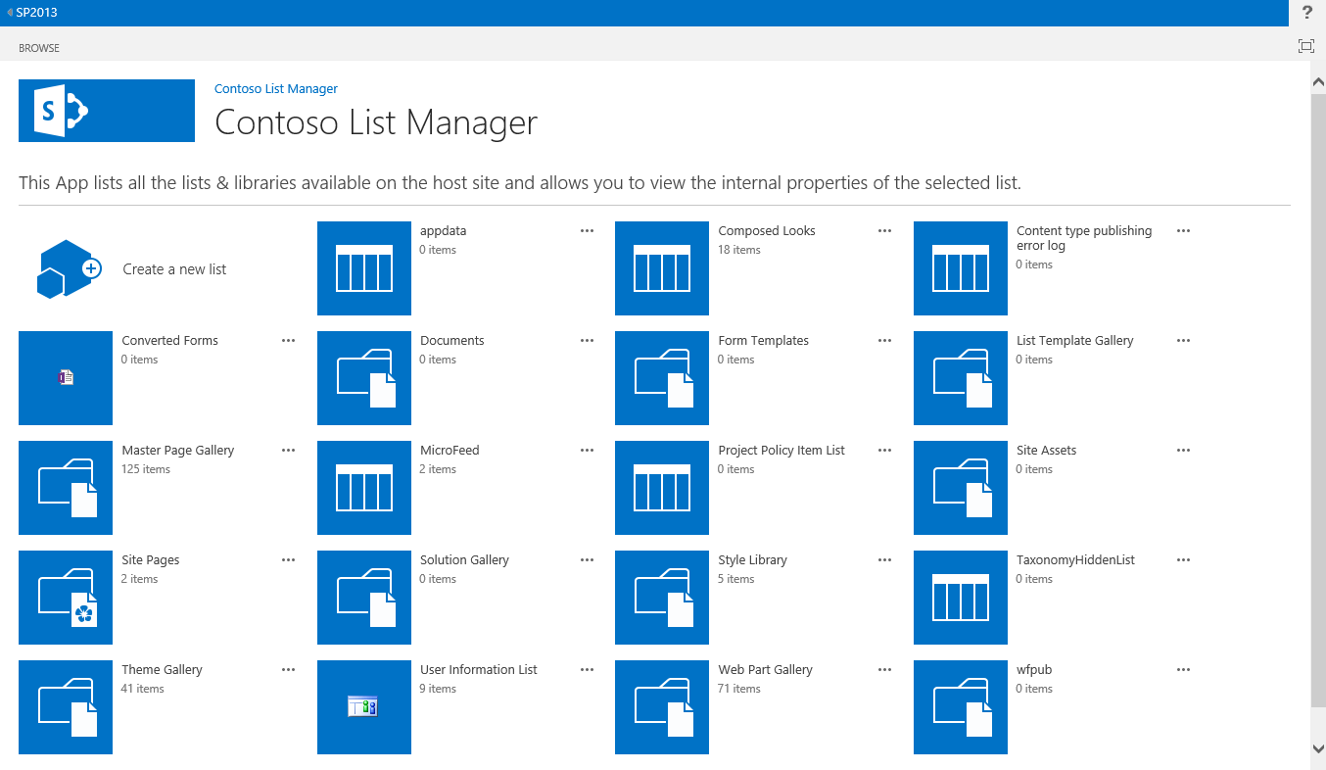
Task: Click the Contoso List Manager breadcrumb link
Action: [276, 88]
